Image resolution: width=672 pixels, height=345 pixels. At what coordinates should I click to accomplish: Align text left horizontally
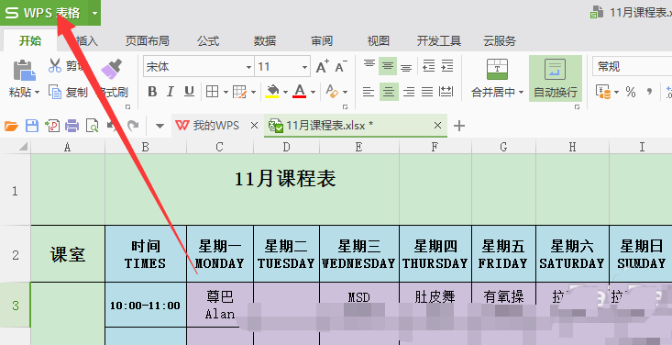(x=369, y=92)
